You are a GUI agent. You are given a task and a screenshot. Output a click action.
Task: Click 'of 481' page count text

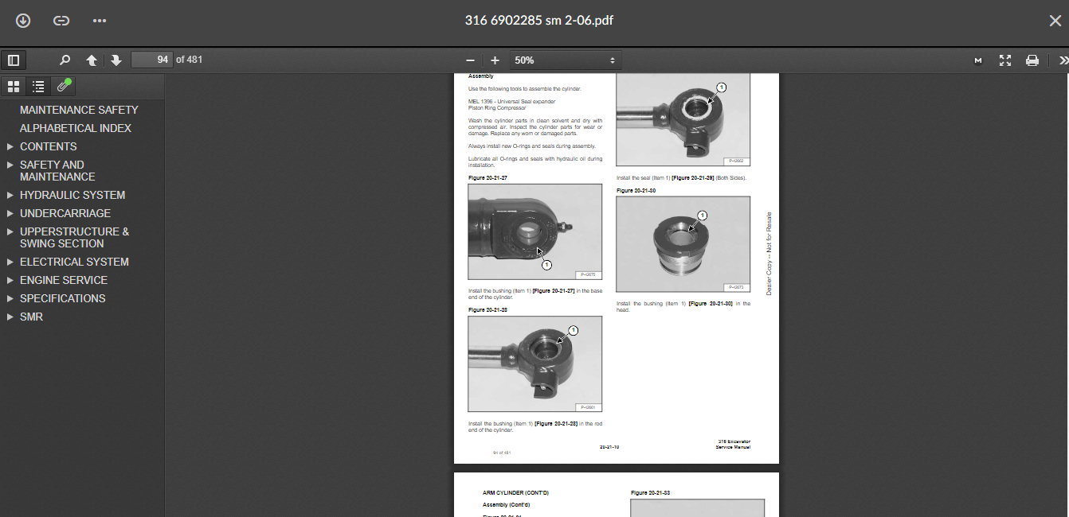point(189,60)
